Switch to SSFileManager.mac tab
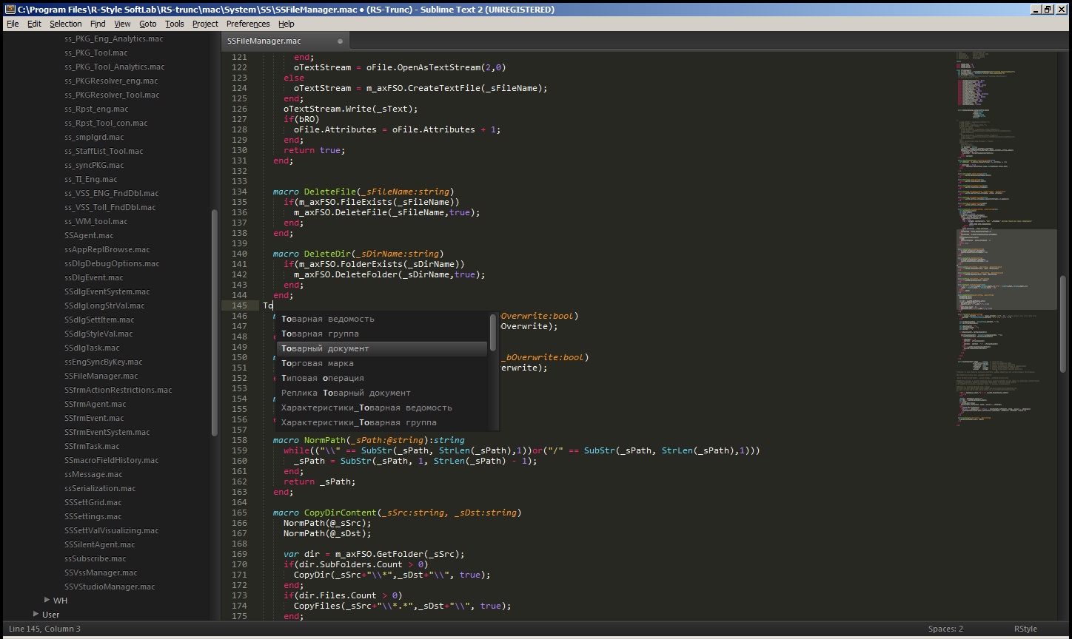 pyautogui.click(x=284, y=41)
